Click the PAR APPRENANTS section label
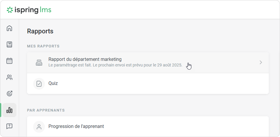 tap(46, 110)
